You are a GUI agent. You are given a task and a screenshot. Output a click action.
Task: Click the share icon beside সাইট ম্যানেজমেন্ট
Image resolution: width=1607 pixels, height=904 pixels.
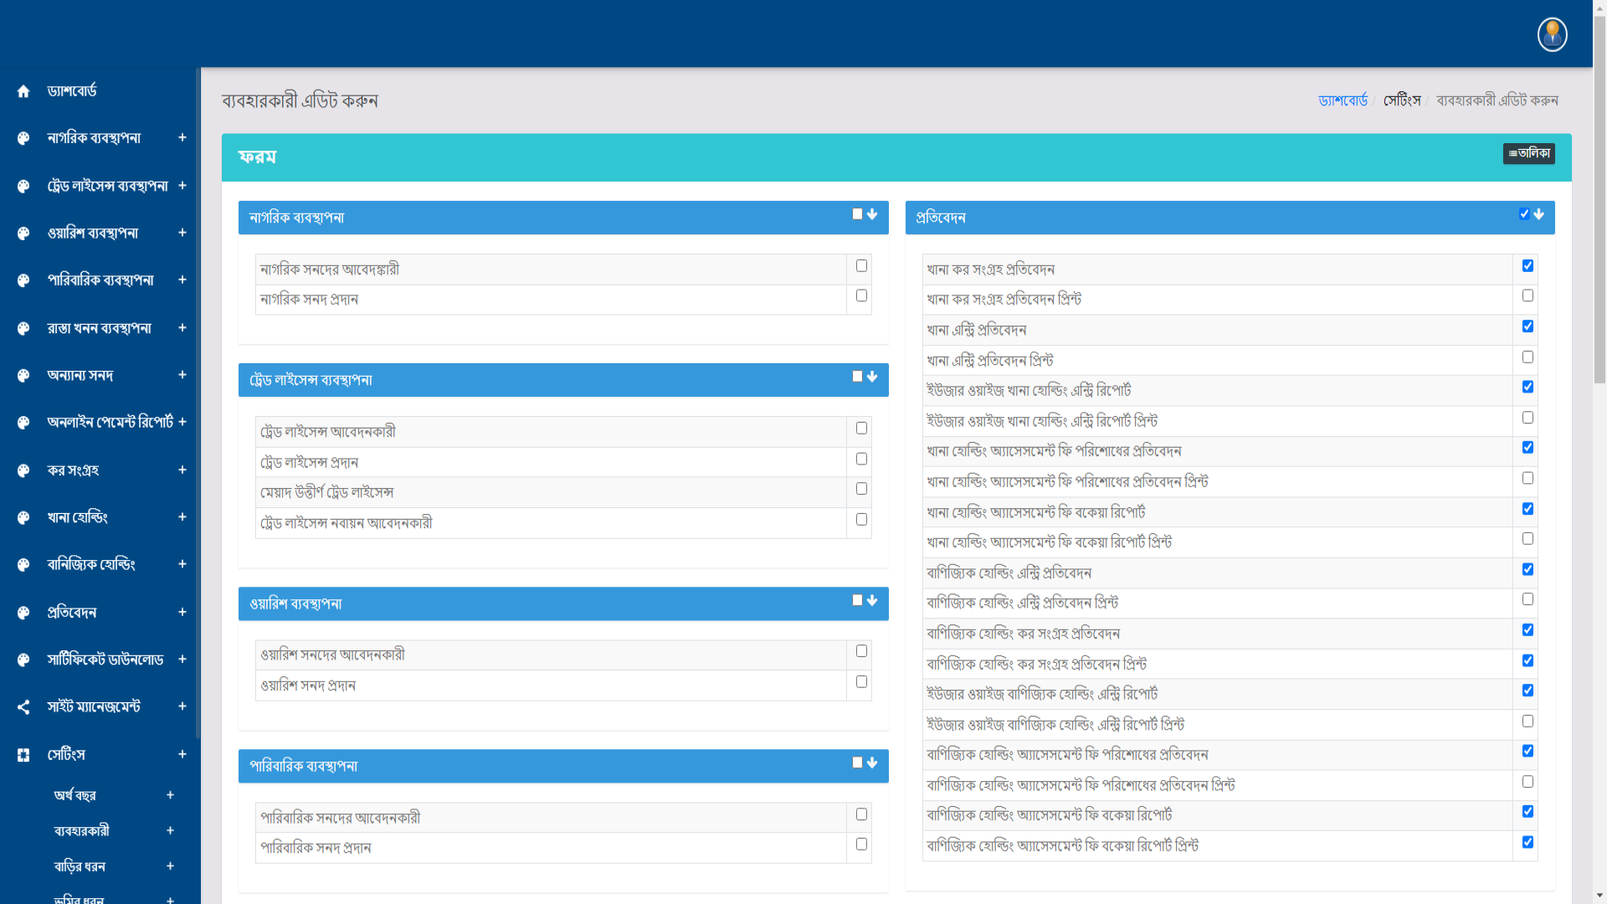point(23,707)
